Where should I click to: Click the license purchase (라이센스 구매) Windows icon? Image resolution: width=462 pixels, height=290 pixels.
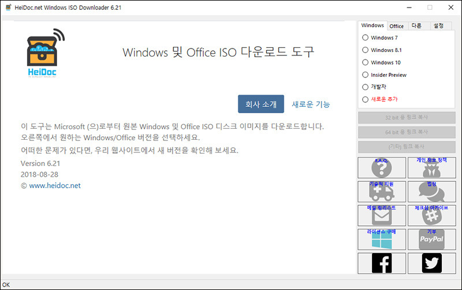(x=382, y=239)
